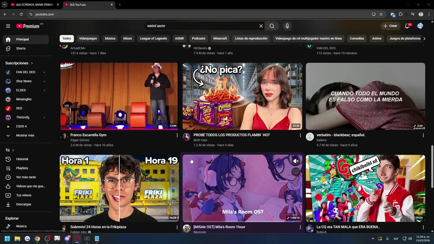Open ELDED subscription channel
Image resolution: width=434 pixels, height=244 pixels.
[26, 90]
